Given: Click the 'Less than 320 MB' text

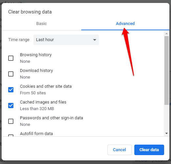Looking at the screenshot, I should [37, 109].
